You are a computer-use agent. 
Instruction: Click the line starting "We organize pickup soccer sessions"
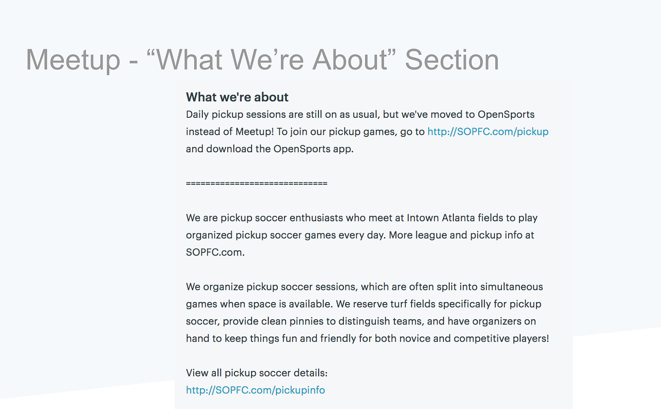coord(364,287)
